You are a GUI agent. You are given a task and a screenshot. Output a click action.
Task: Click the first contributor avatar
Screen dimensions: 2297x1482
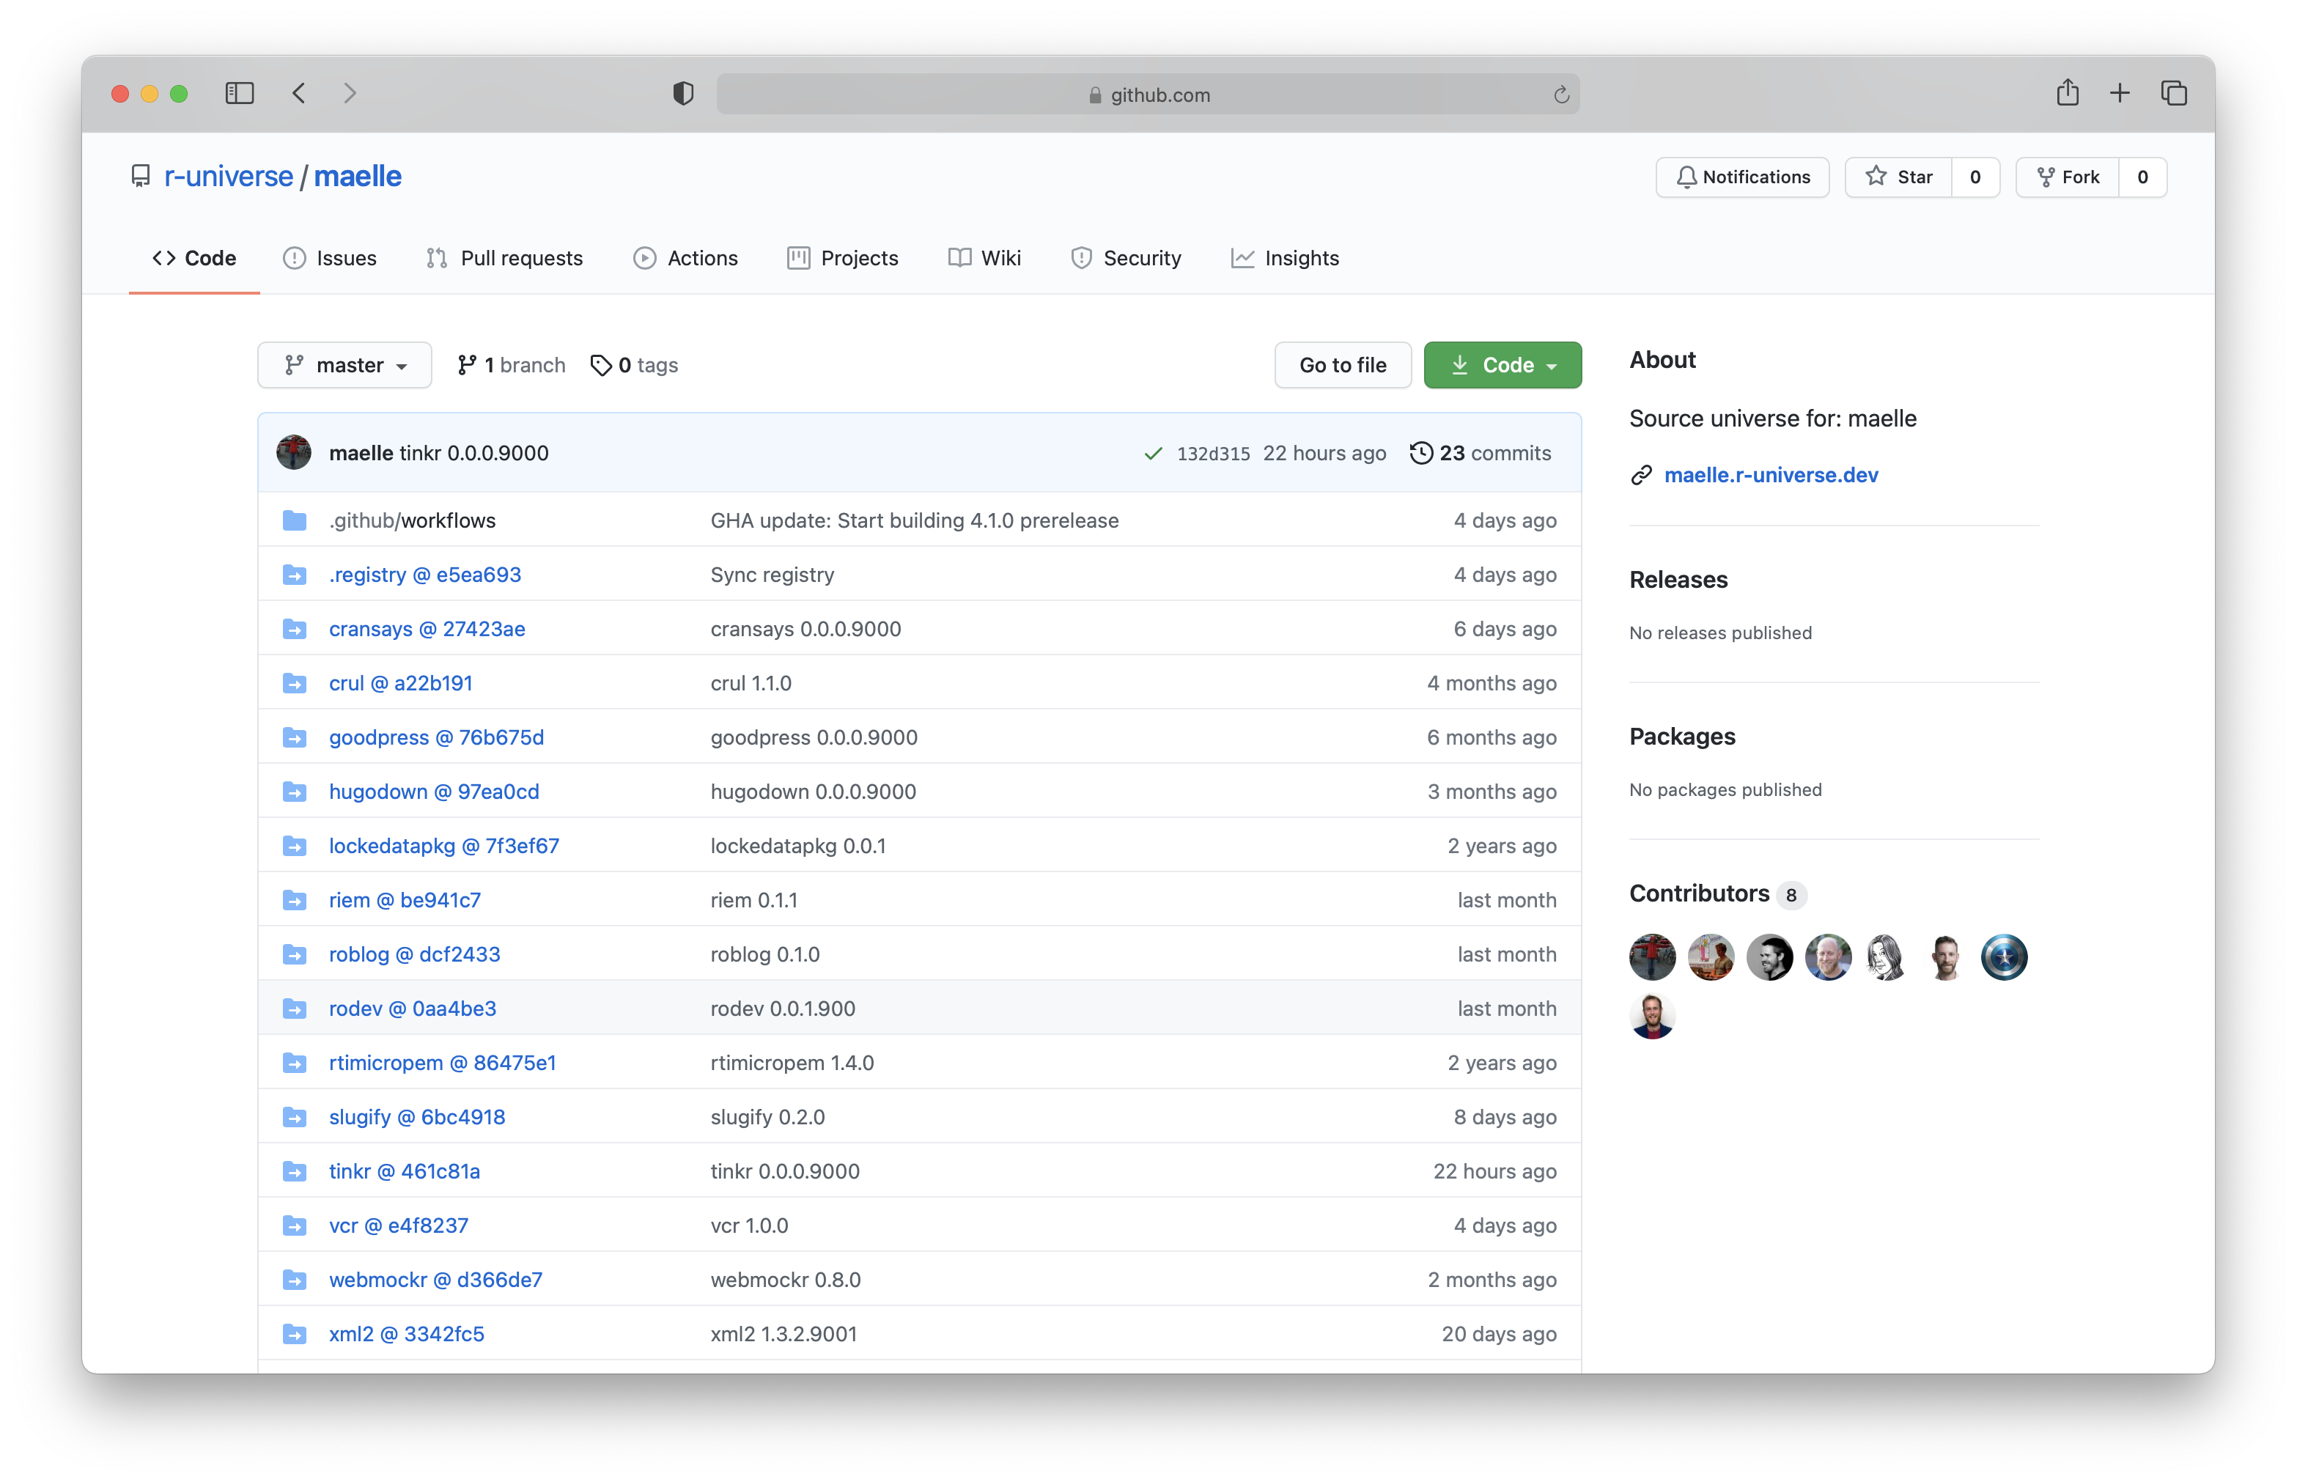click(x=1652, y=957)
